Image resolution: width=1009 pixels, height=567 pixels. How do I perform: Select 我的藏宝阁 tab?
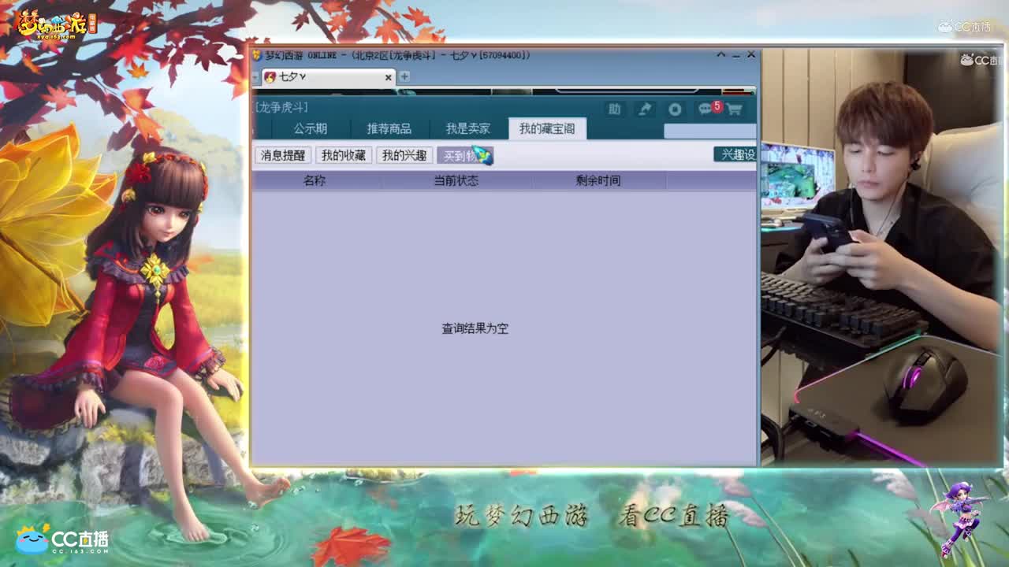coord(547,128)
